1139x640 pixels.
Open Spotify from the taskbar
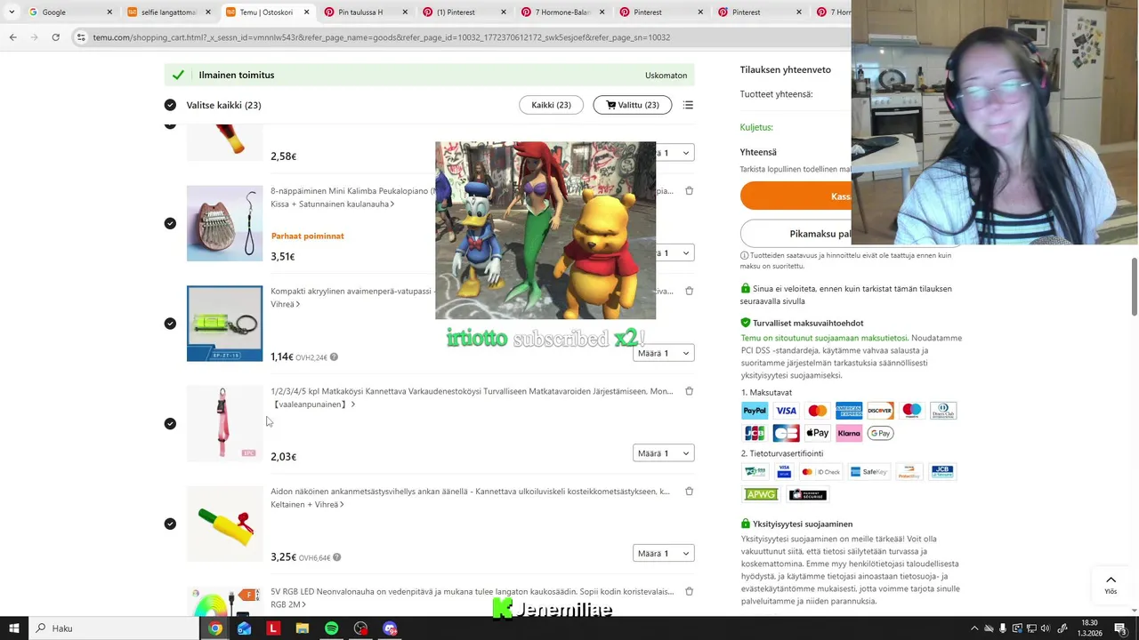331,628
